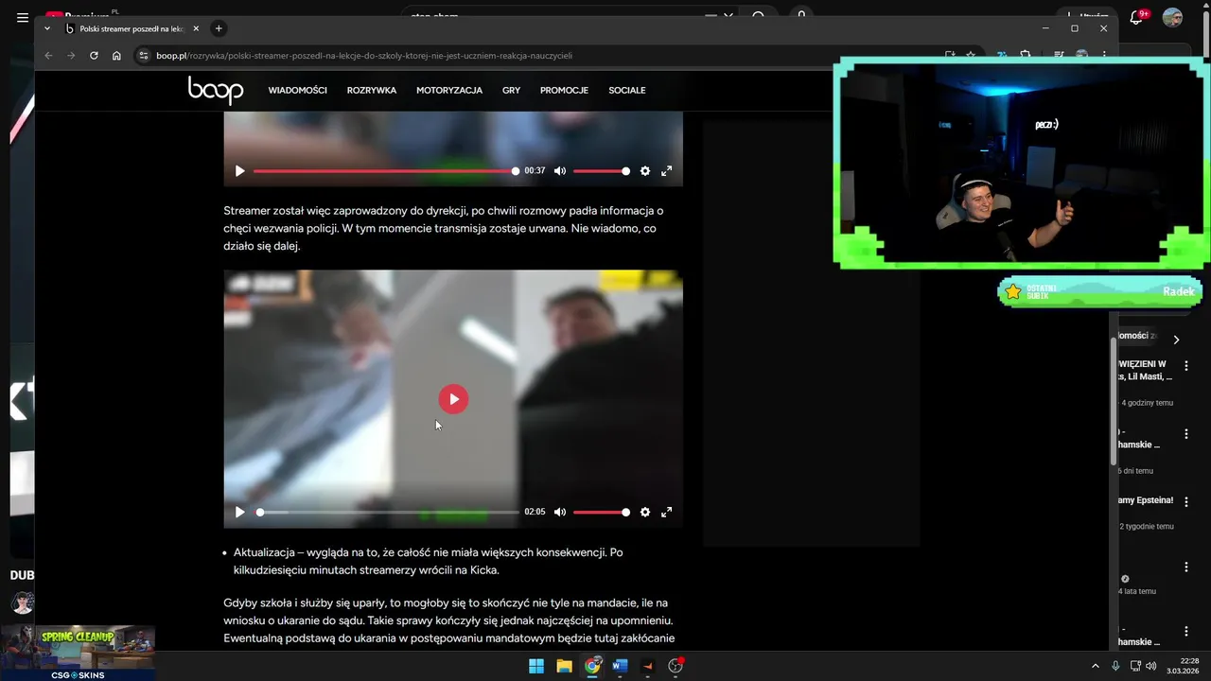1211x681 pixels.
Task: Reload the boop.pl page
Action: click(x=94, y=56)
